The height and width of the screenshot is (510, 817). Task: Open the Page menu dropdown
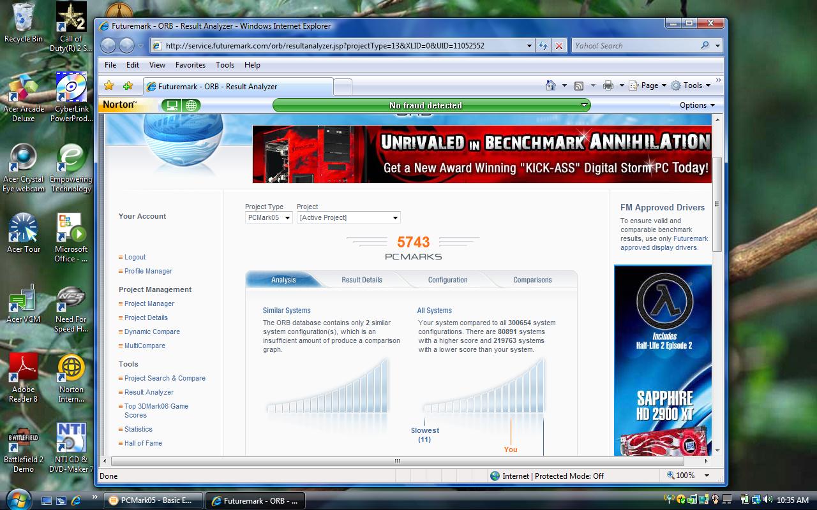click(647, 85)
